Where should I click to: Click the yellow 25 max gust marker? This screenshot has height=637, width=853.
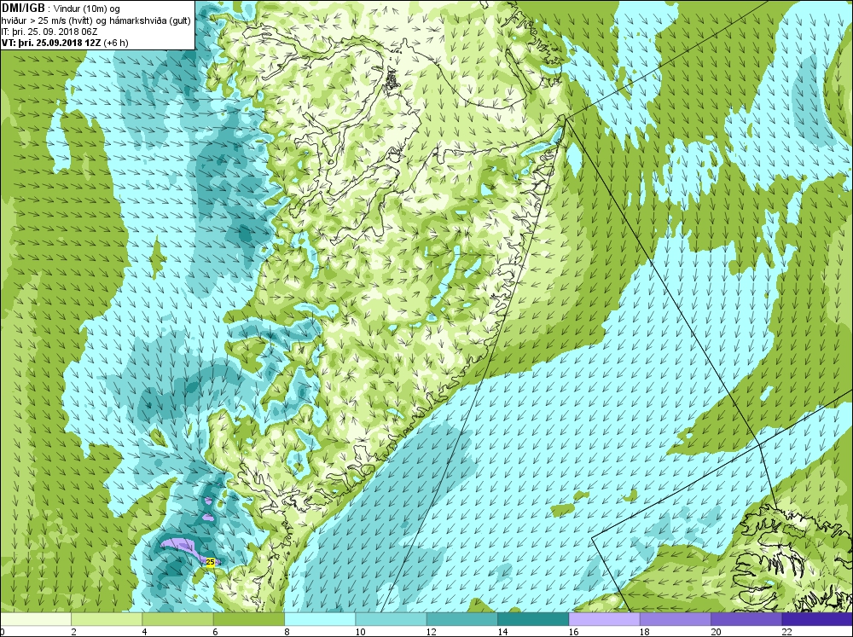[x=211, y=562]
